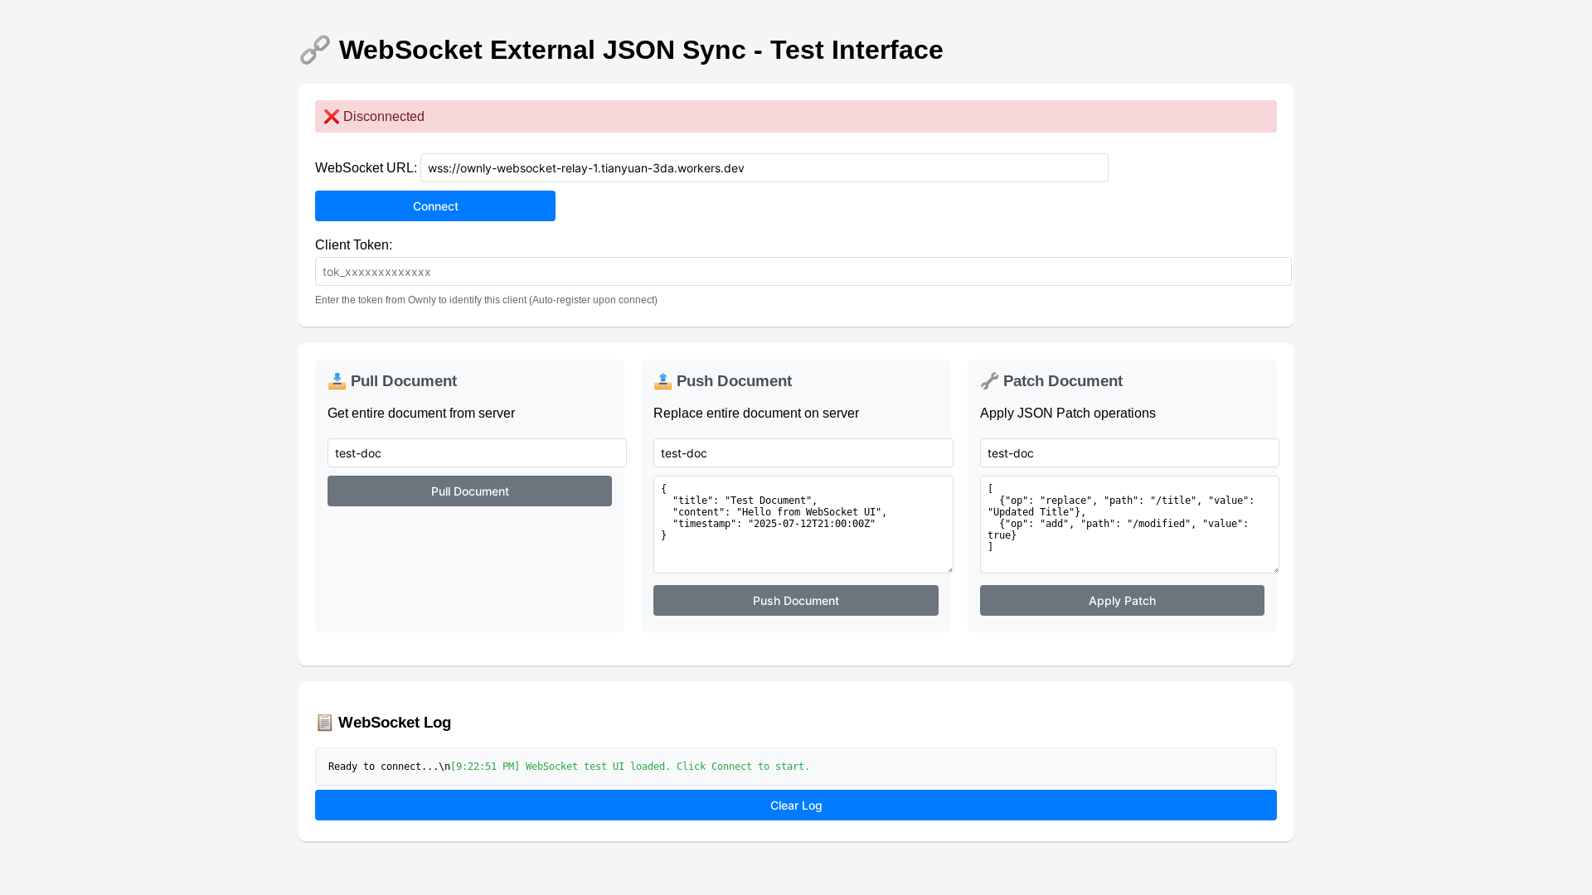Focus the Client Token input

tap(803, 272)
